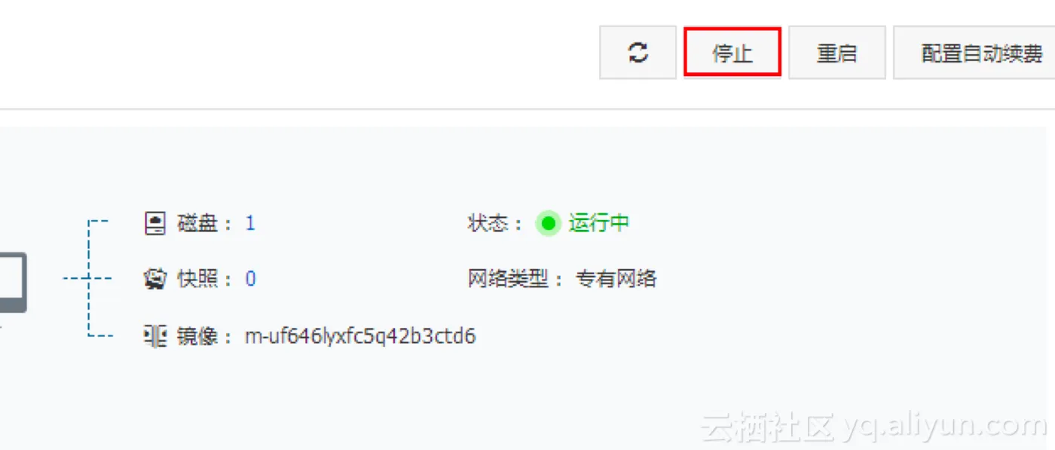Restart the instance via 重启 button
This screenshot has width=1055, height=450.
836,53
